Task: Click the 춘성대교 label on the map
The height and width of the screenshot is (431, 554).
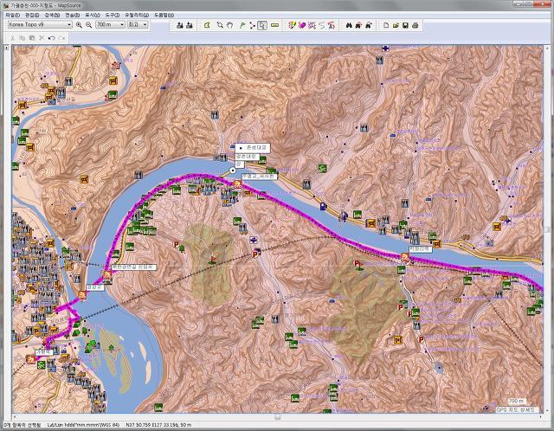Action: (x=253, y=148)
